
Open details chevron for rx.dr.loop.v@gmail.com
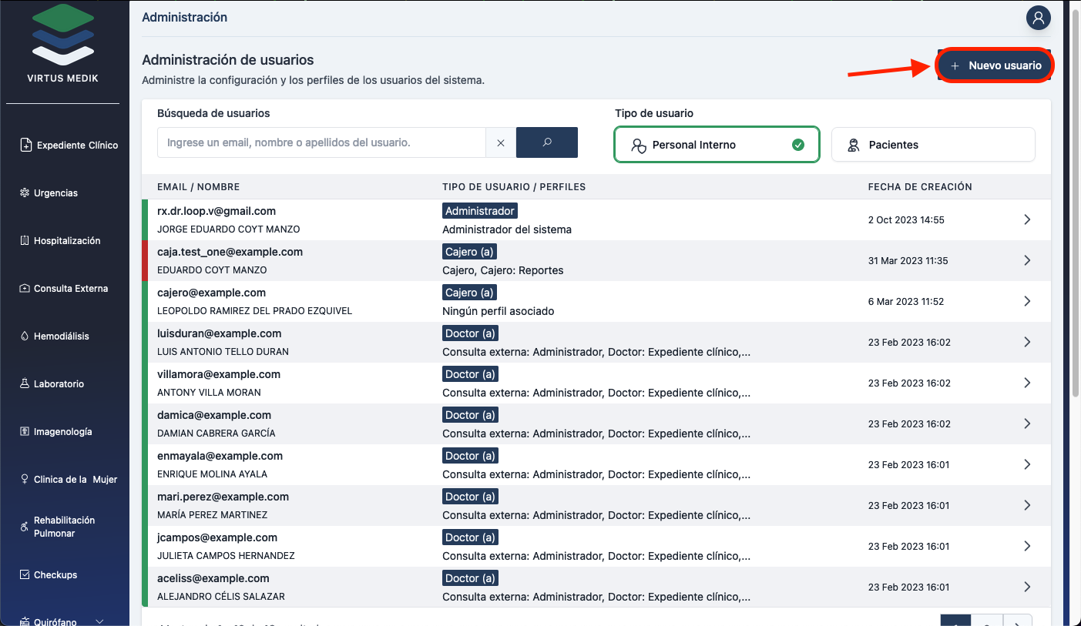coord(1026,219)
